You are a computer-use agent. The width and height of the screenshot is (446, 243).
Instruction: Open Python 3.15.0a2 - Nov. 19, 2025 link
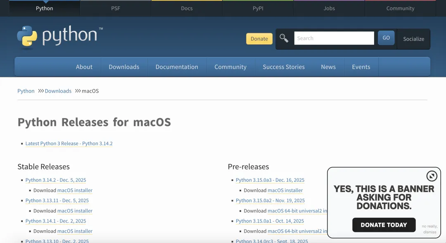[270, 200]
